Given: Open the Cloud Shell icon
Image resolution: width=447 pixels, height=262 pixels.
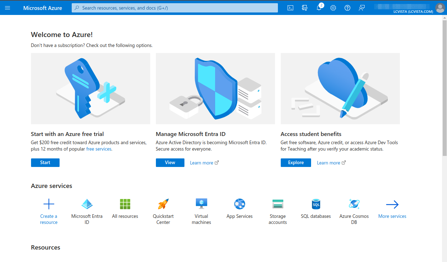Looking at the screenshot, I should point(290,8).
